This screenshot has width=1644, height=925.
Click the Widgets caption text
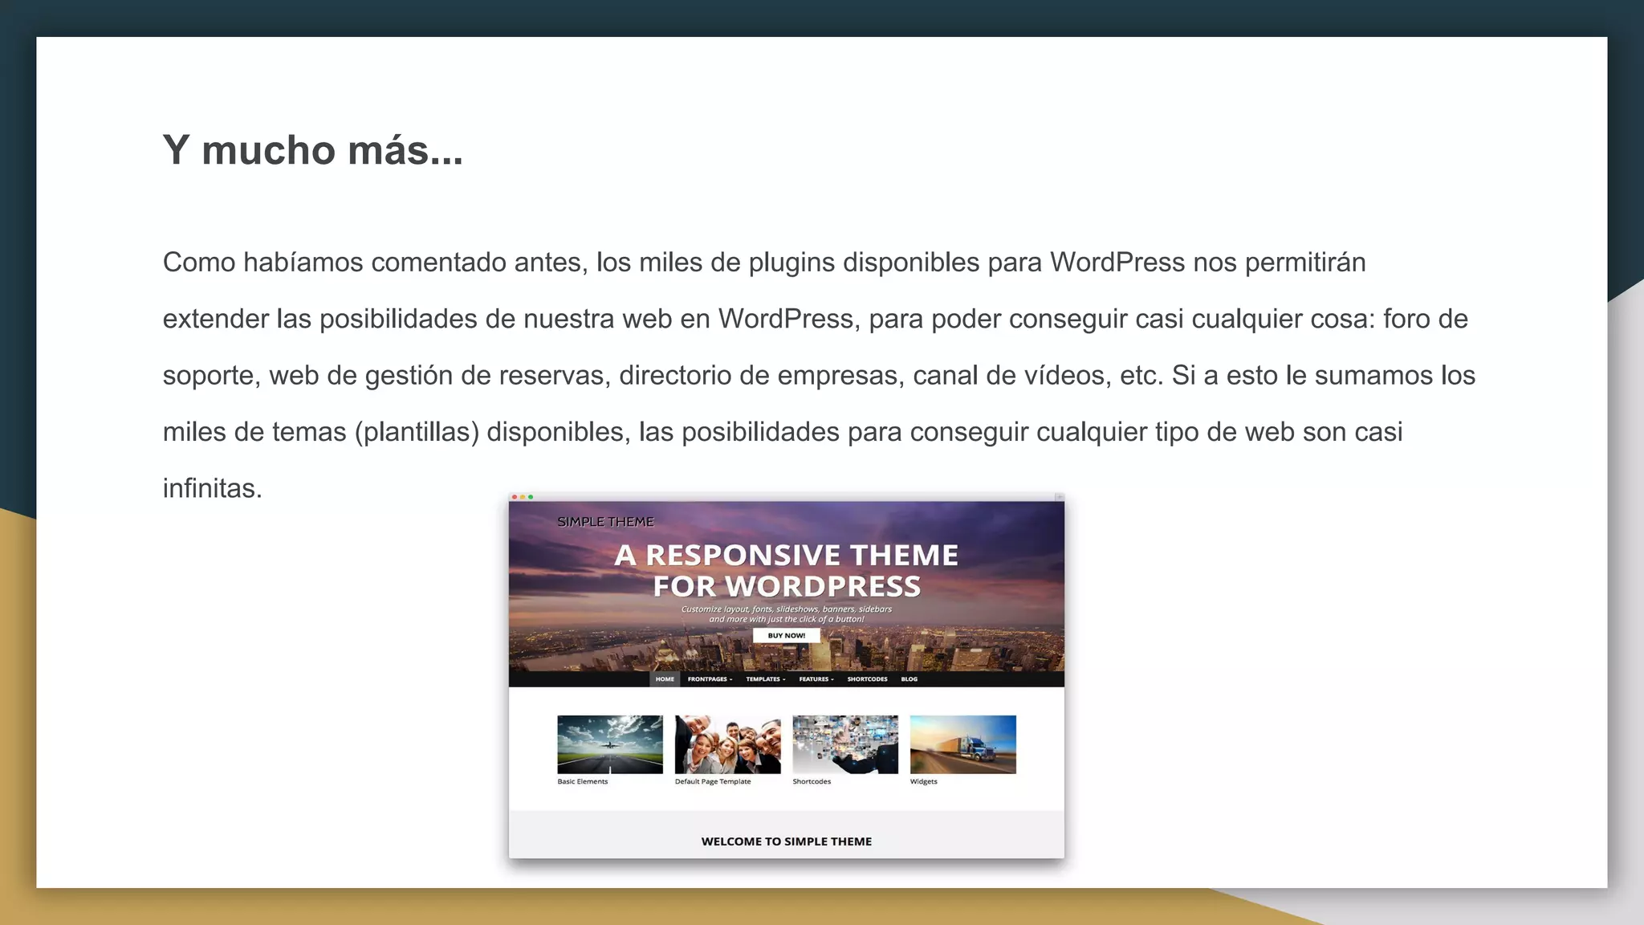pyautogui.click(x=923, y=781)
